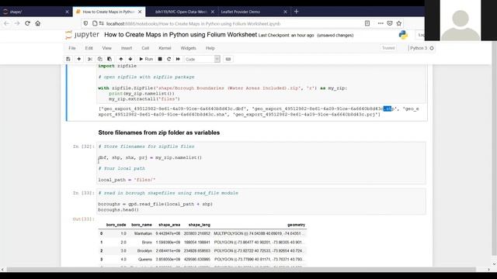Click into cell In [33] code

coord(261,201)
